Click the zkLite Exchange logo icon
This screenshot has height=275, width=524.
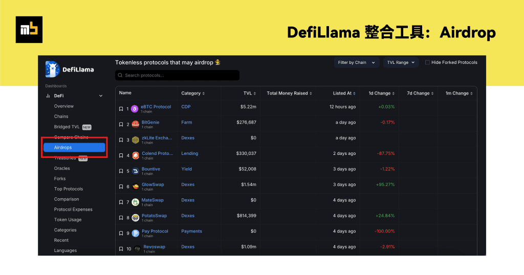click(135, 140)
